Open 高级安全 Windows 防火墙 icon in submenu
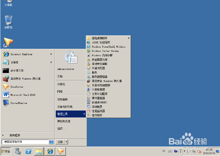Viewport: 220px width, 156px height. point(89,81)
